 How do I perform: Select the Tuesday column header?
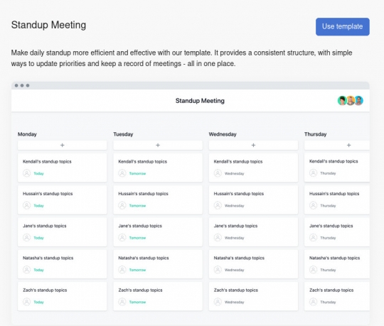[x=123, y=134]
